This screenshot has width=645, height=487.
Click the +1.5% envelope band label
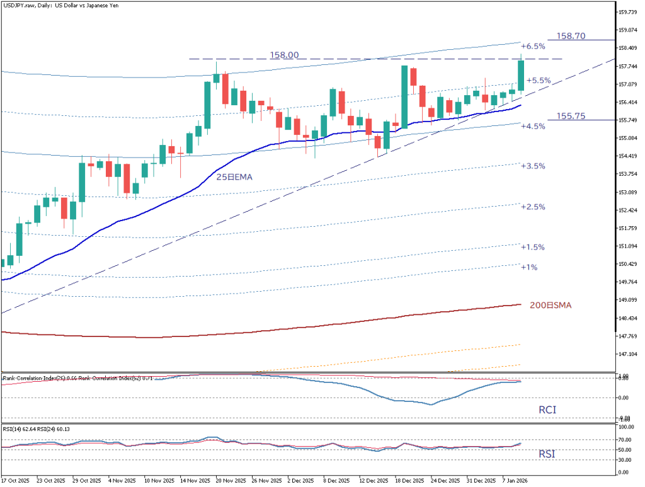pos(532,247)
